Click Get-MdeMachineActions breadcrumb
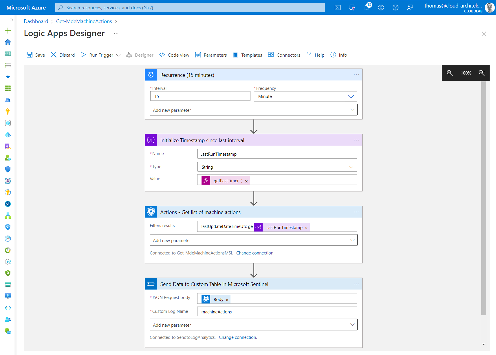This screenshot has width=496, height=355. pyautogui.click(x=84, y=21)
